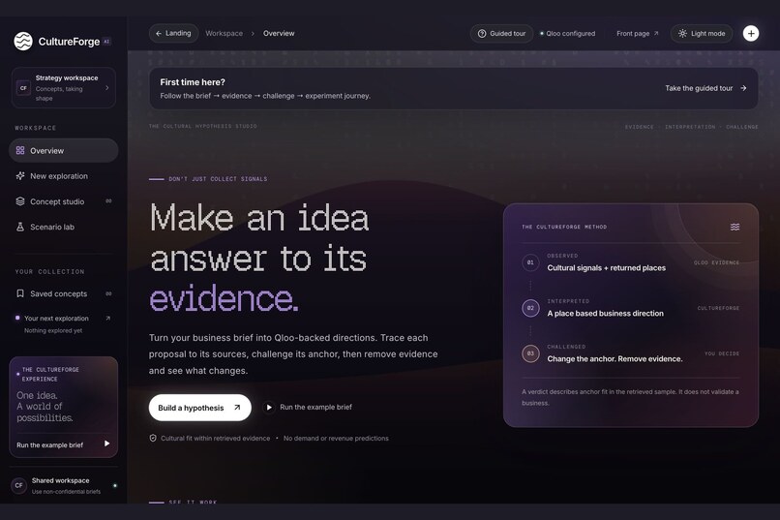Click the Qloo configured status indicator

tap(567, 33)
